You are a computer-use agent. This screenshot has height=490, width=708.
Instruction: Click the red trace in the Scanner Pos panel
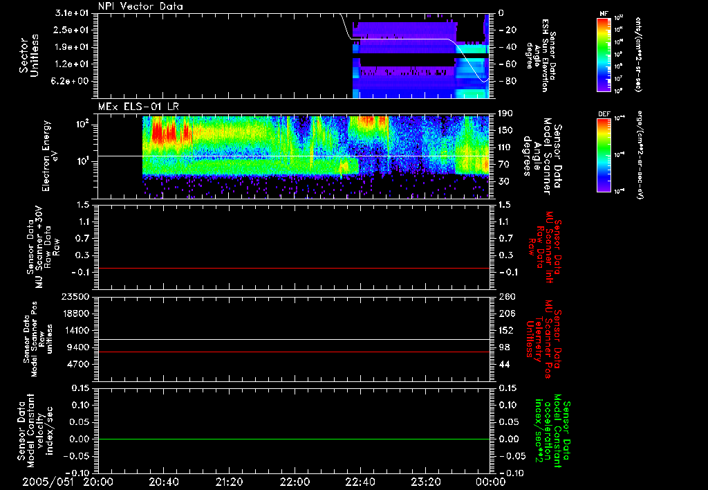click(x=294, y=352)
